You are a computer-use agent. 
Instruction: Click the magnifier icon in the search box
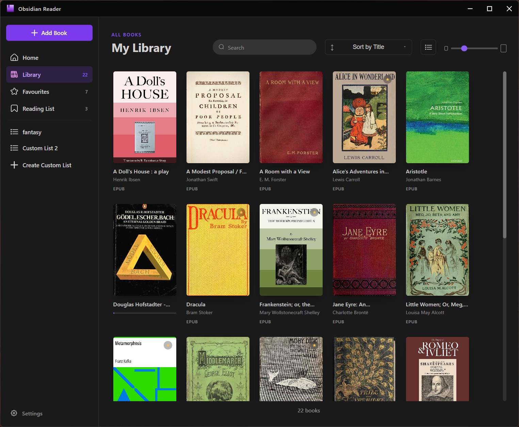pos(222,47)
